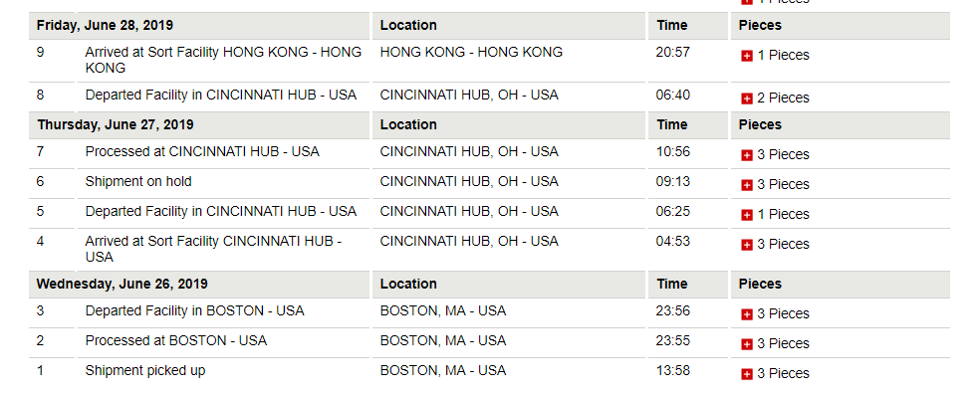This screenshot has height=396, width=979.
Task: Click the Pieces column header under Friday
Action: tap(760, 26)
